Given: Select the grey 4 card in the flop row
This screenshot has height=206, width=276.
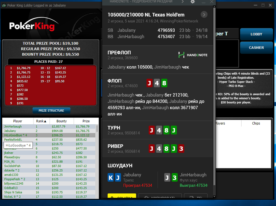Looking at the screenshot, I should [x=157, y=83].
